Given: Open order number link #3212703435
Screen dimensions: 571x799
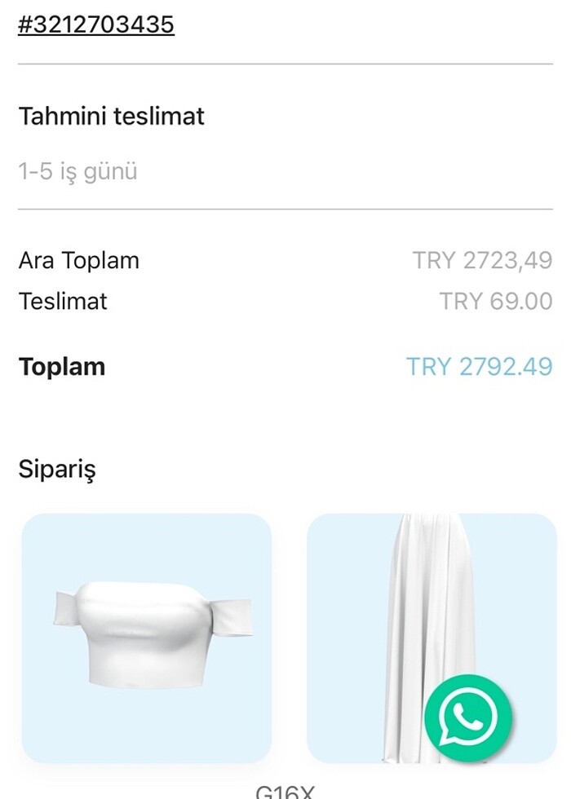Looking at the screenshot, I should (96, 24).
